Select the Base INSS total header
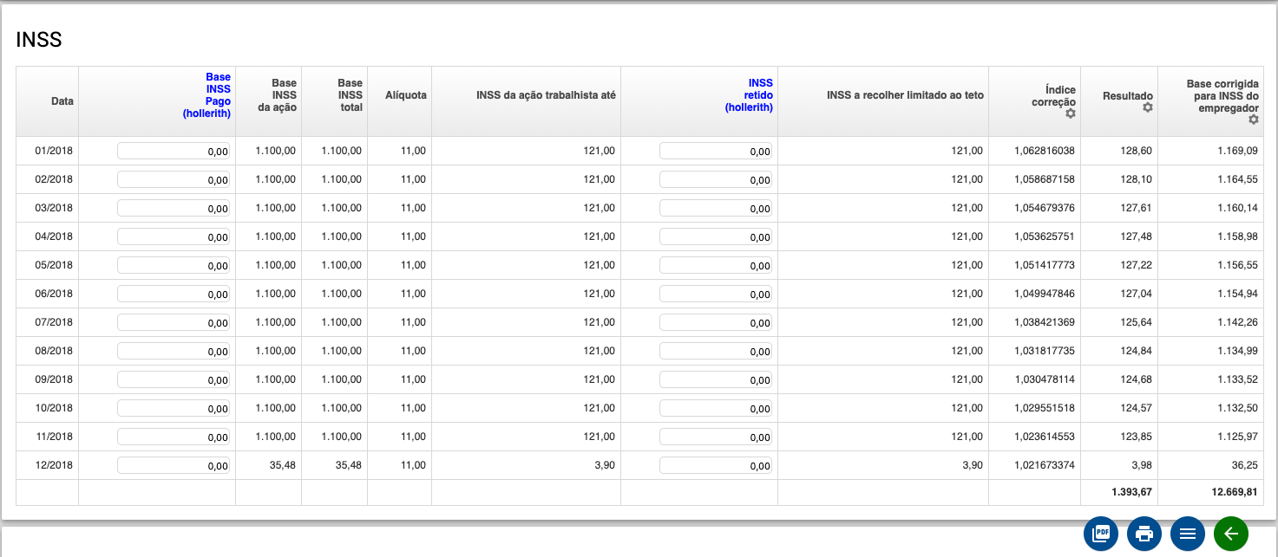The image size is (1278, 557). coord(349,95)
